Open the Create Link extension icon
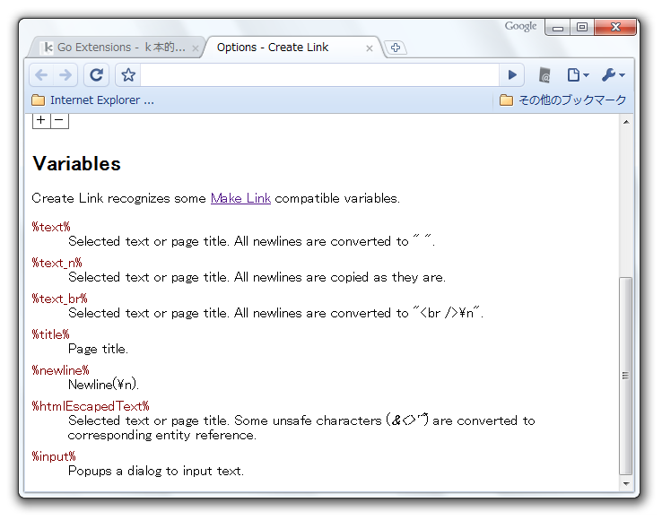This screenshot has height=520, width=662. tap(544, 75)
